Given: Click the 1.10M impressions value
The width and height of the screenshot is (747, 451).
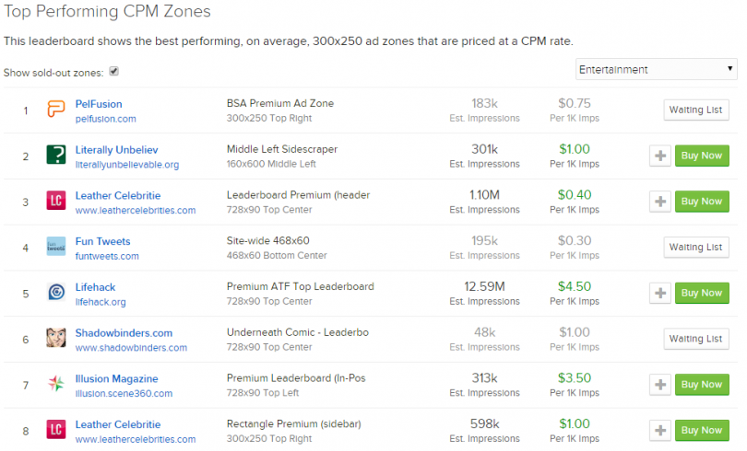Looking at the screenshot, I should click(484, 195).
